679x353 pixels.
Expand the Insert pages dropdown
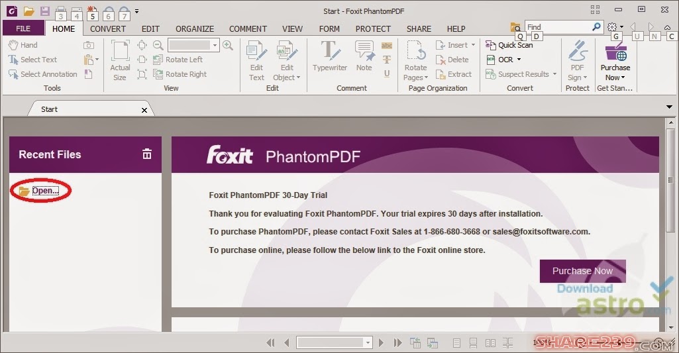coord(473,45)
